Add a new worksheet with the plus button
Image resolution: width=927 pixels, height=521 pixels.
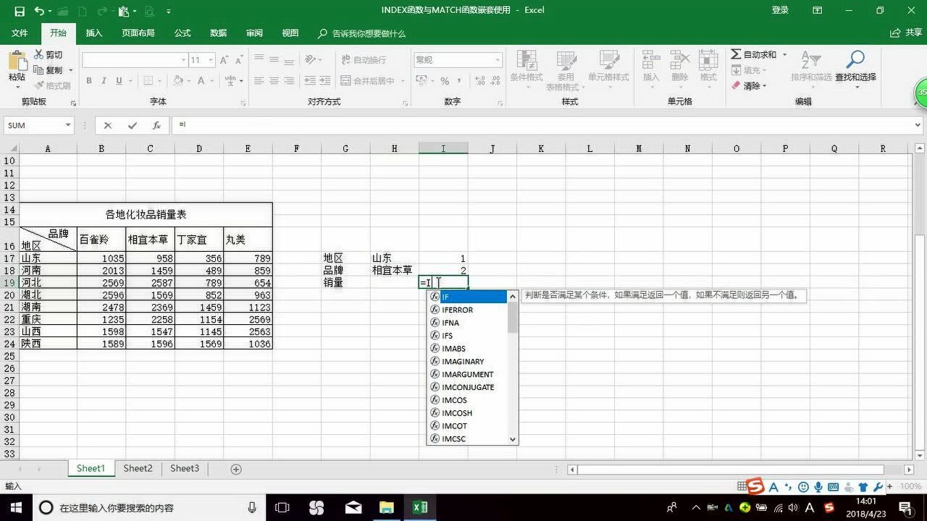(x=235, y=469)
